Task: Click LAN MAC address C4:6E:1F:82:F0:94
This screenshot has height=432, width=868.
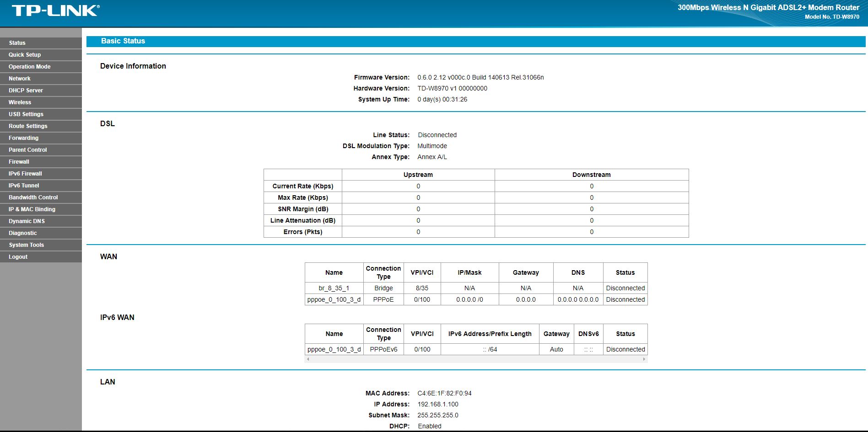Action: 444,393
